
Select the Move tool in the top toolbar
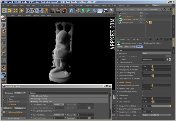click(x=4, y=10)
